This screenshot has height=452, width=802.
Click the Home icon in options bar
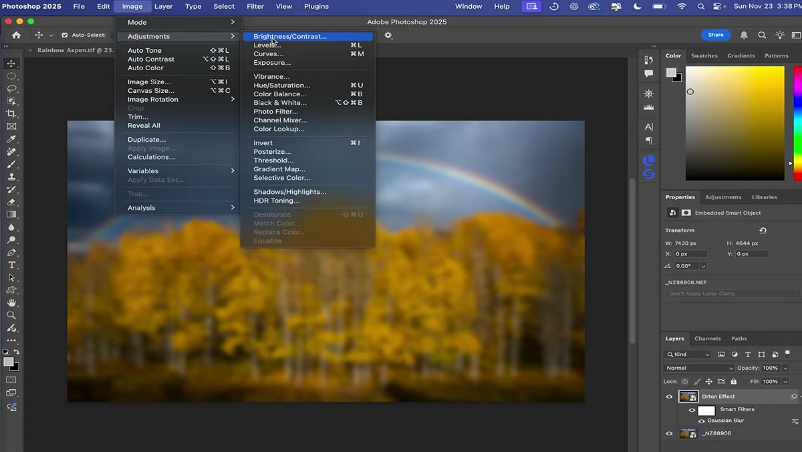16,35
